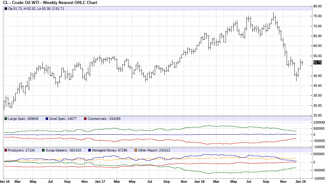
Task: Click the red Commercials legend square
Action: coord(86,119)
